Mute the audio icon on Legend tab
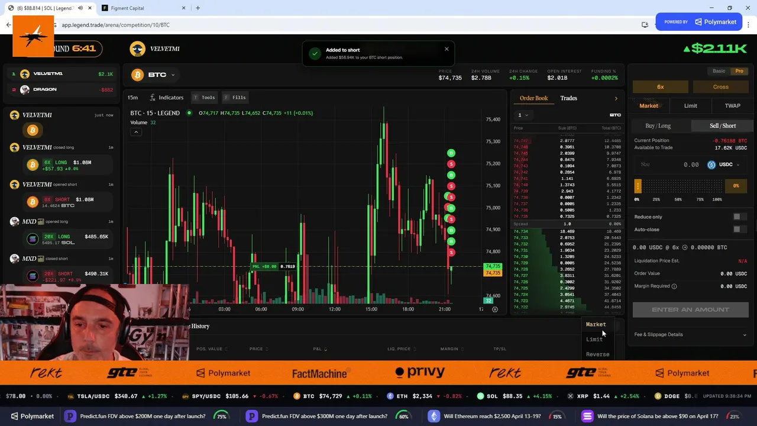This screenshot has width=757, height=426. click(80, 8)
